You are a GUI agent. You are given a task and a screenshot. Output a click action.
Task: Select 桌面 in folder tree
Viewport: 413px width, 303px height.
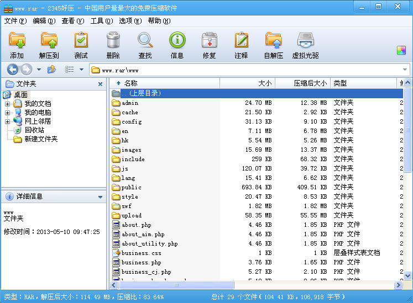coord(20,95)
